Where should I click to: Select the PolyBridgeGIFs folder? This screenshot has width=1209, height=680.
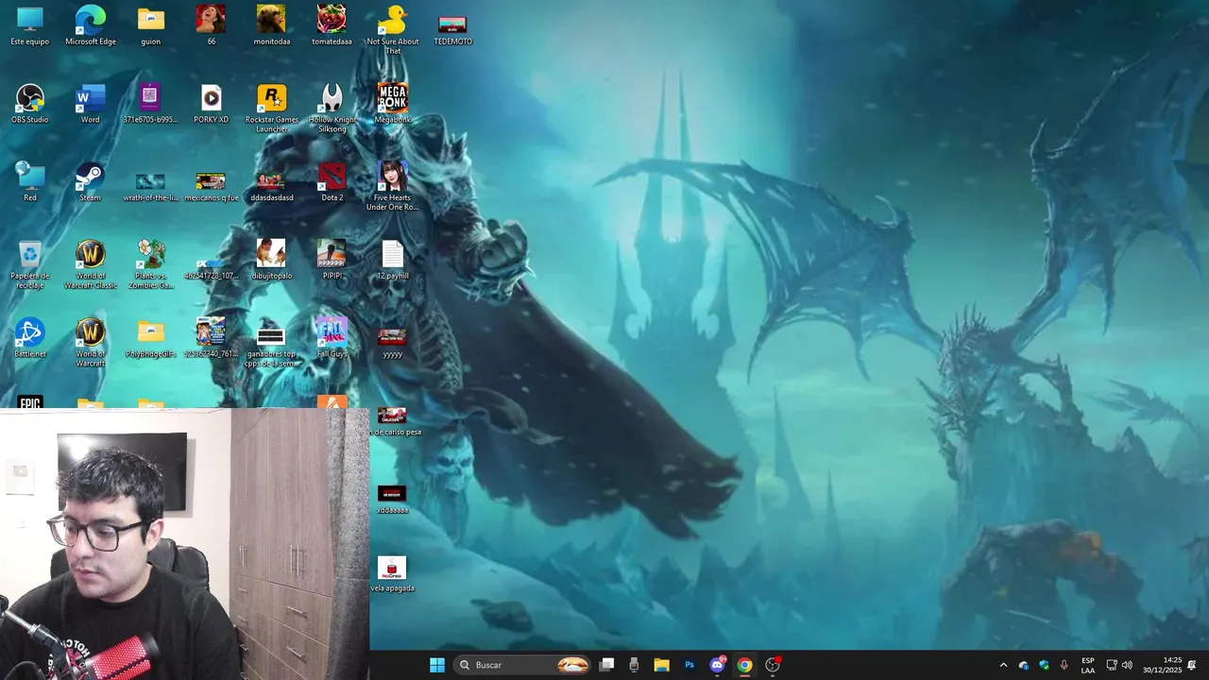tap(151, 338)
